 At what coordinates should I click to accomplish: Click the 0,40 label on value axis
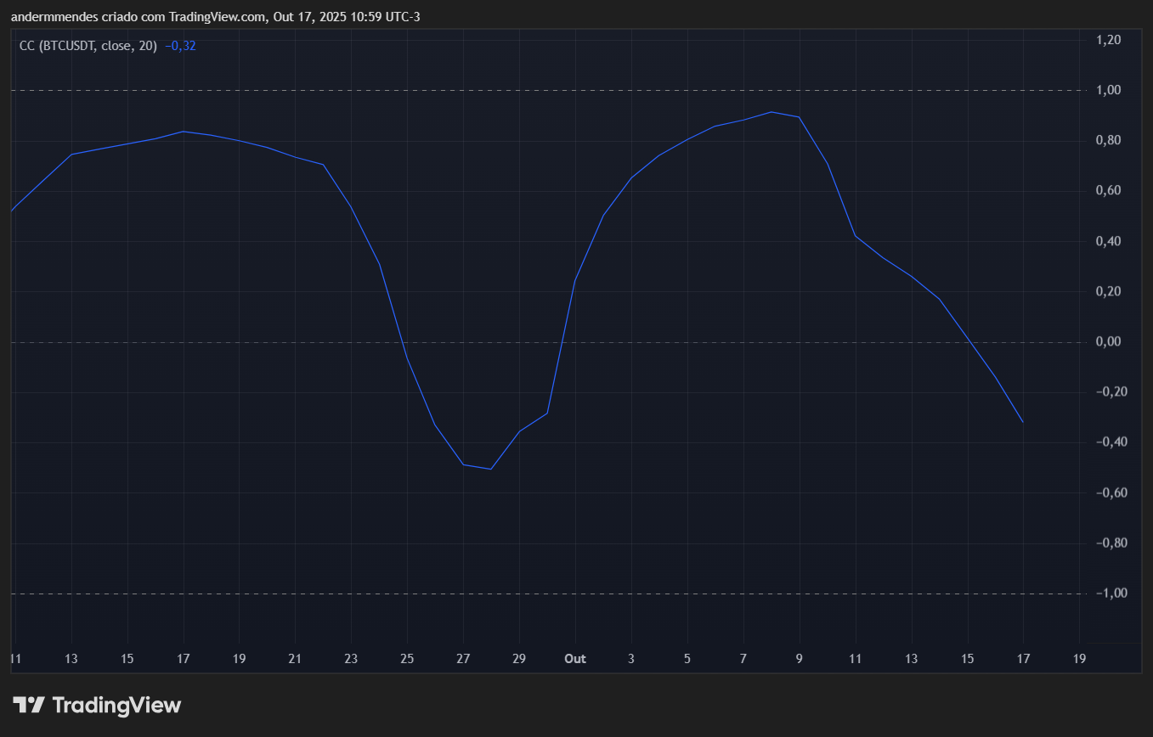[1109, 241]
